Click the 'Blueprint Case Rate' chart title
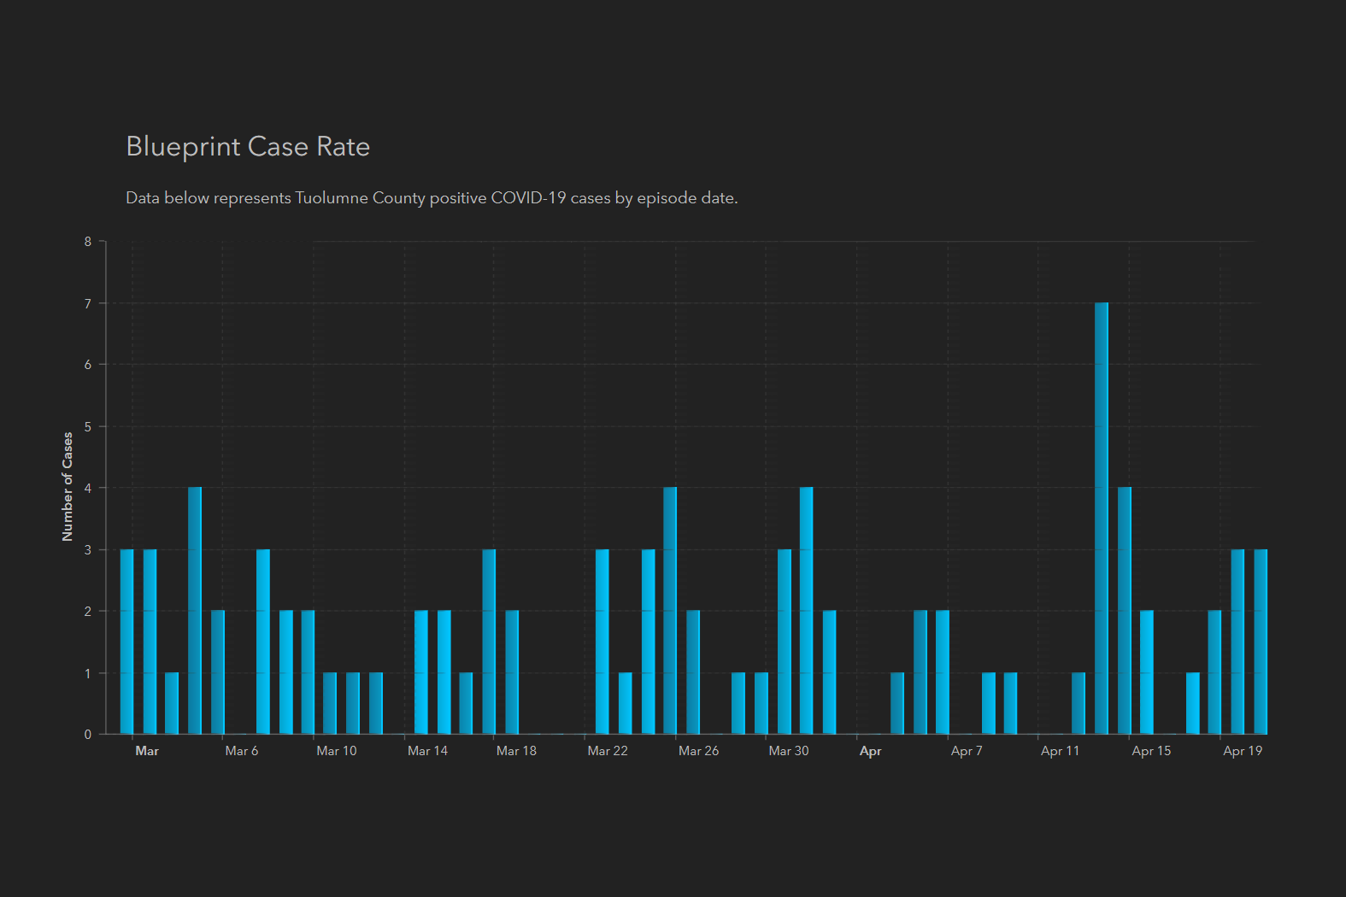The image size is (1346, 897). pyautogui.click(x=248, y=147)
